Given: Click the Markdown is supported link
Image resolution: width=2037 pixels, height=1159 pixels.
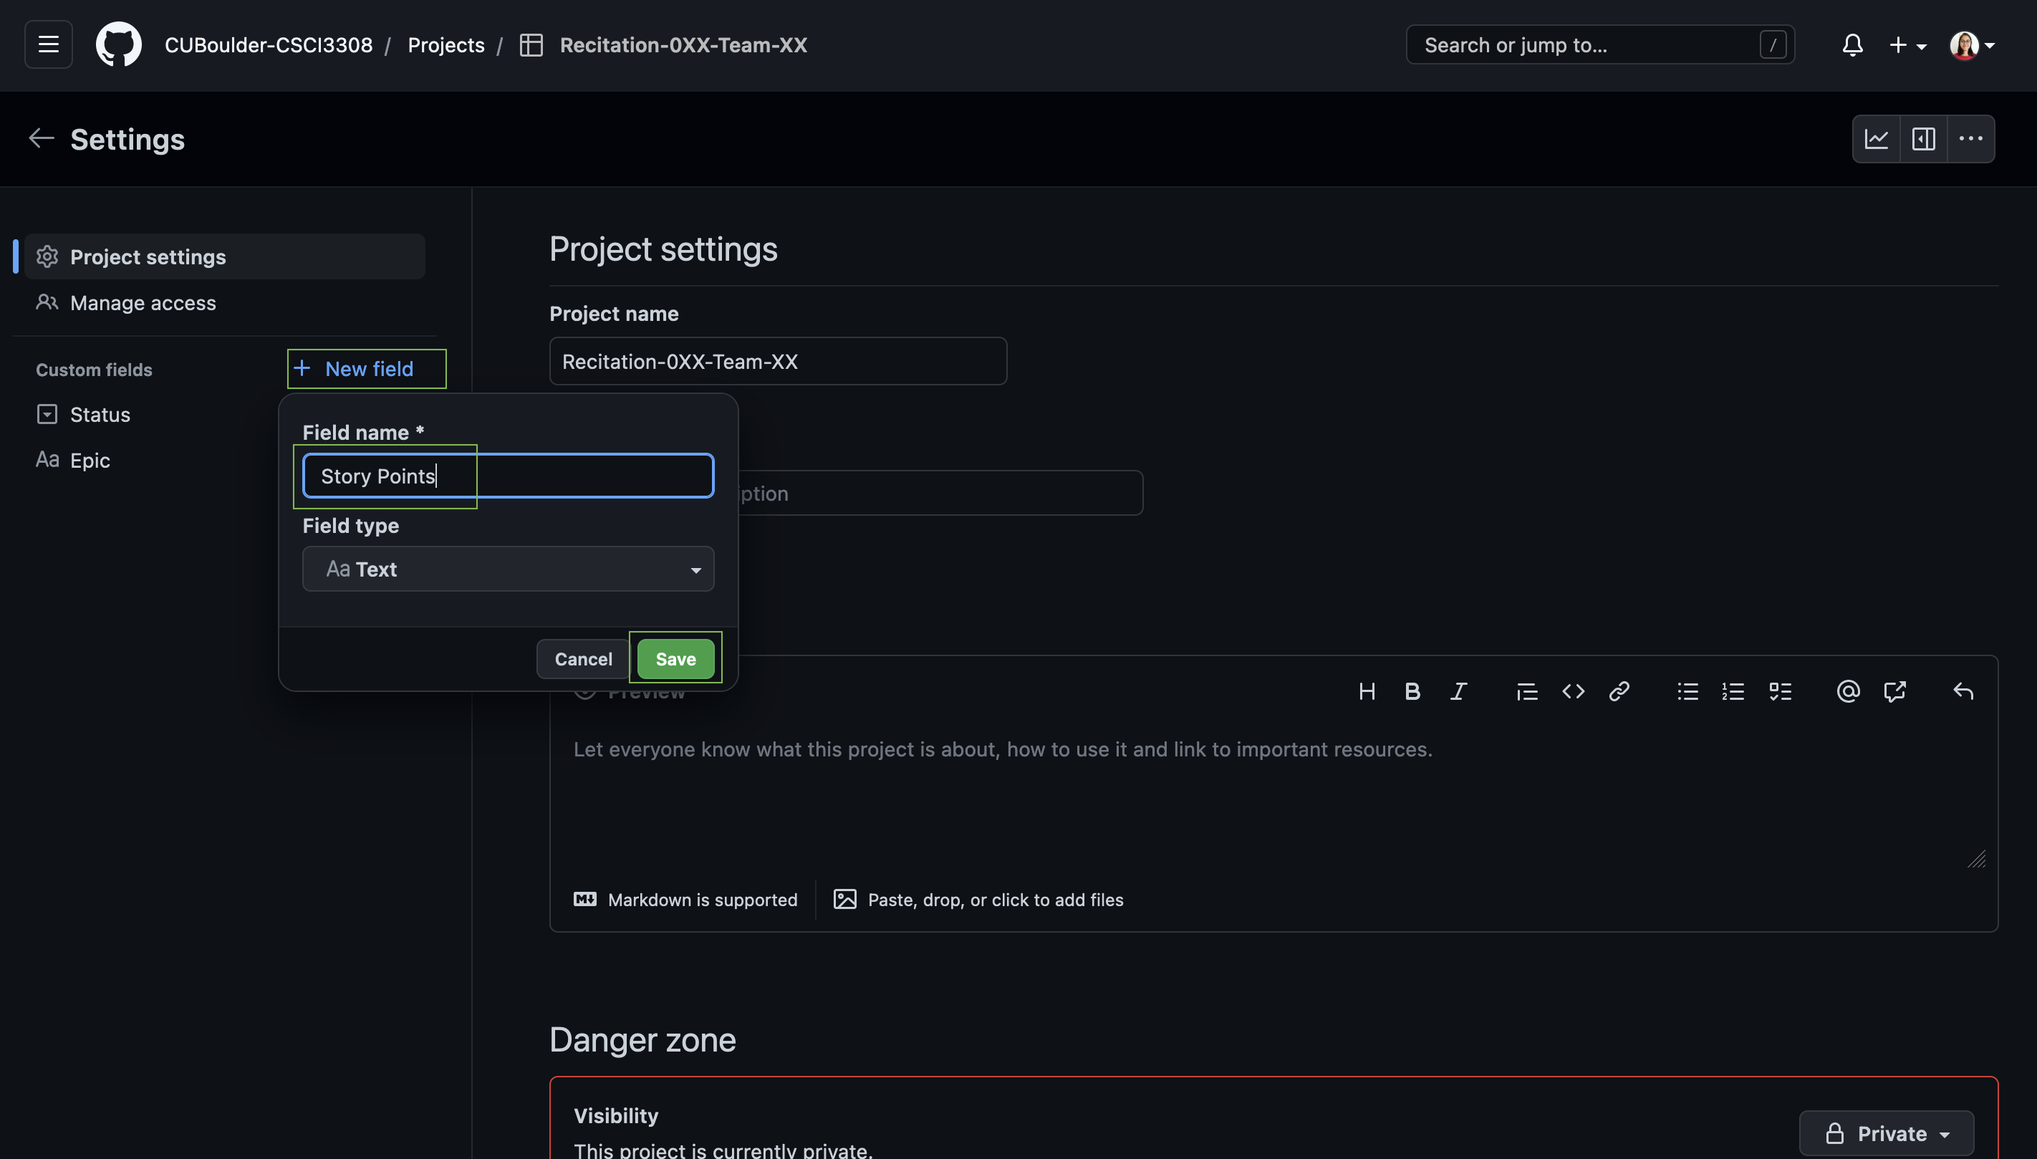Looking at the screenshot, I should pyautogui.click(x=686, y=900).
